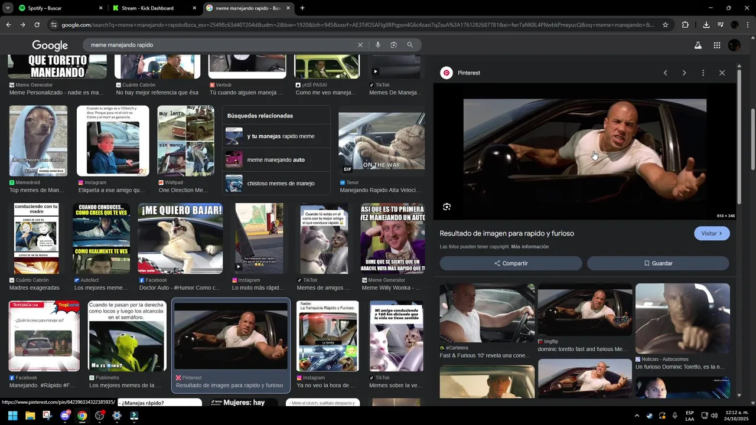This screenshot has width=756, height=425.
Task: Open the ON THE WAY cat GIF
Action: 382,142
